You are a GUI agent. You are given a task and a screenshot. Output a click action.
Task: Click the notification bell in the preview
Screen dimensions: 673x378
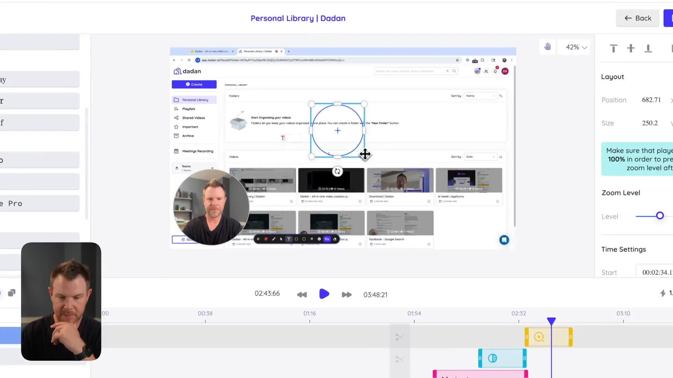click(495, 71)
